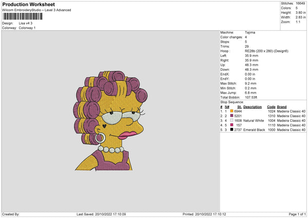308x218 pixels.
Task: Click the Wilcom EmbroideryStudio subtitle
Action: coord(36,10)
